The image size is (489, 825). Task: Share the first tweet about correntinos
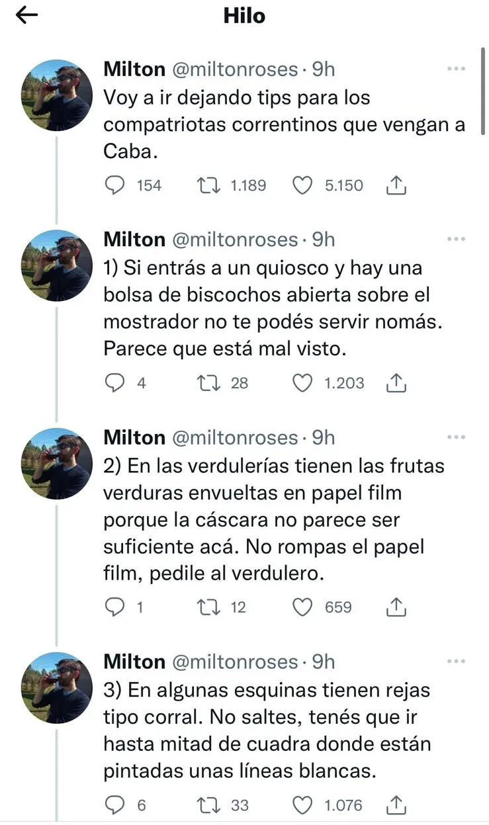(x=395, y=186)
